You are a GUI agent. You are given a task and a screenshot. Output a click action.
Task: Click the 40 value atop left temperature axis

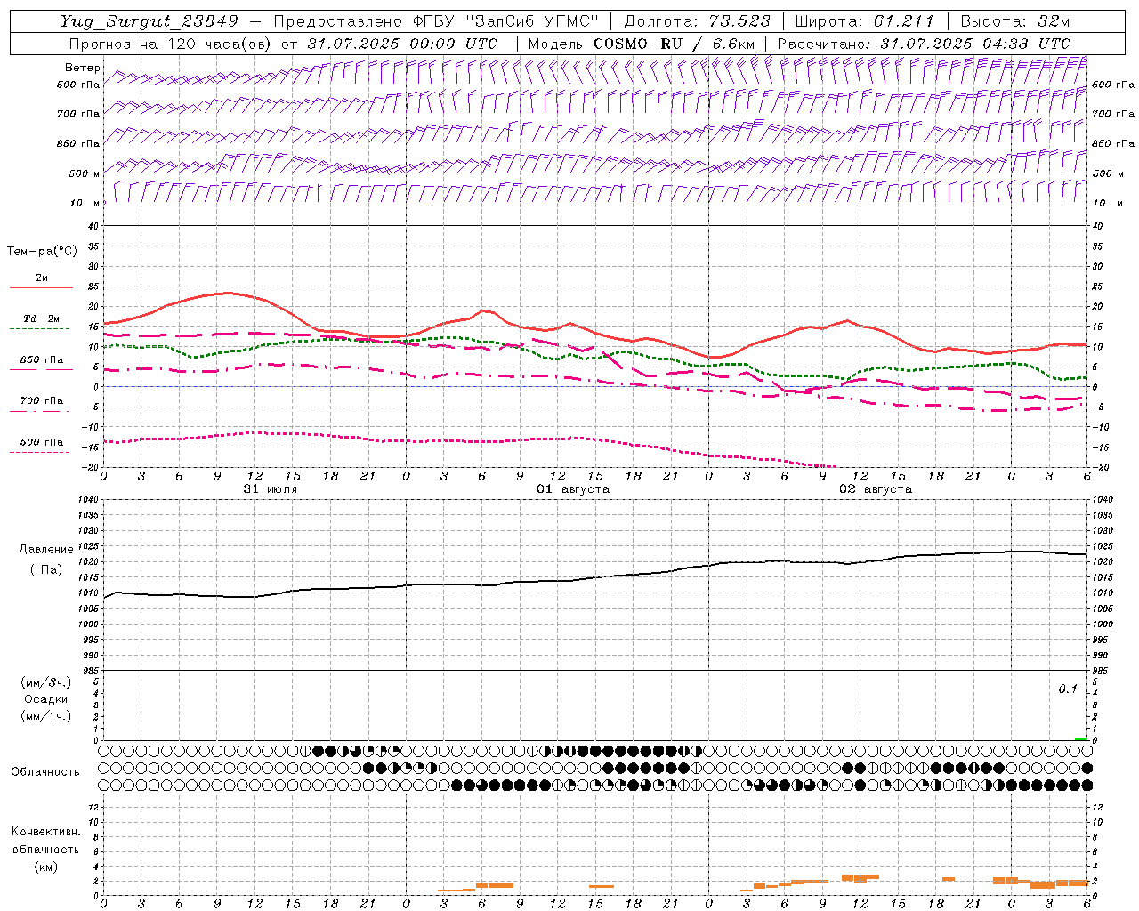click(93, 226)
